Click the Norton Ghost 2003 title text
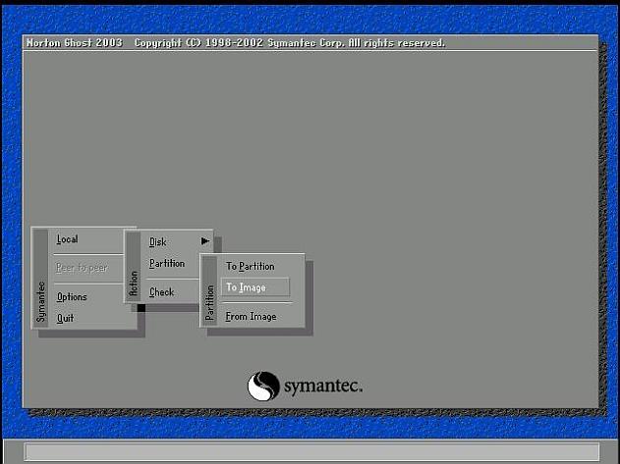 [75, 42]
